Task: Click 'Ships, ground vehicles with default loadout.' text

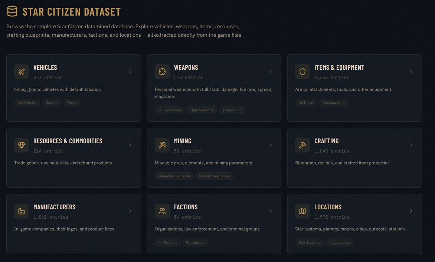Action: tap(58, 89)
